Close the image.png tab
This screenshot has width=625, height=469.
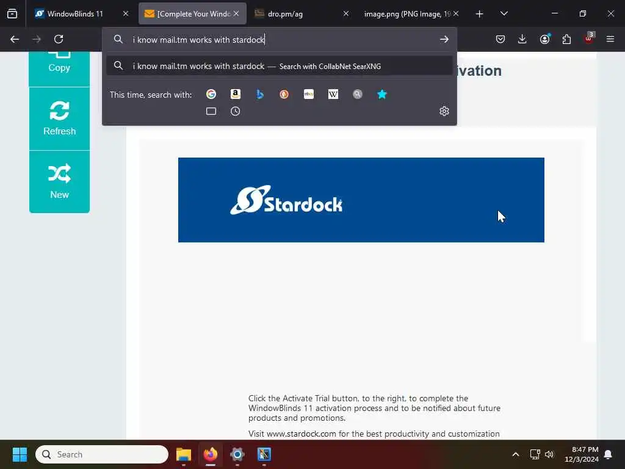[x=456, y=13]
